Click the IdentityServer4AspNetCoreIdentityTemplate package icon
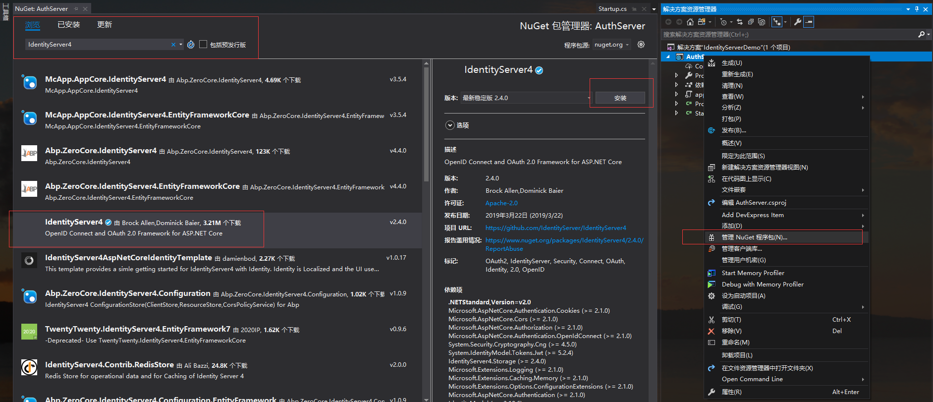Screen dimensions: 933x402 pos(29,260)
